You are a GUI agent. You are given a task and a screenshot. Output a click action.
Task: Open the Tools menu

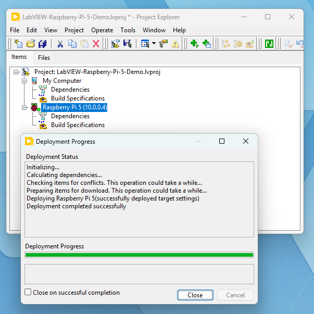(x=128, y=30)
